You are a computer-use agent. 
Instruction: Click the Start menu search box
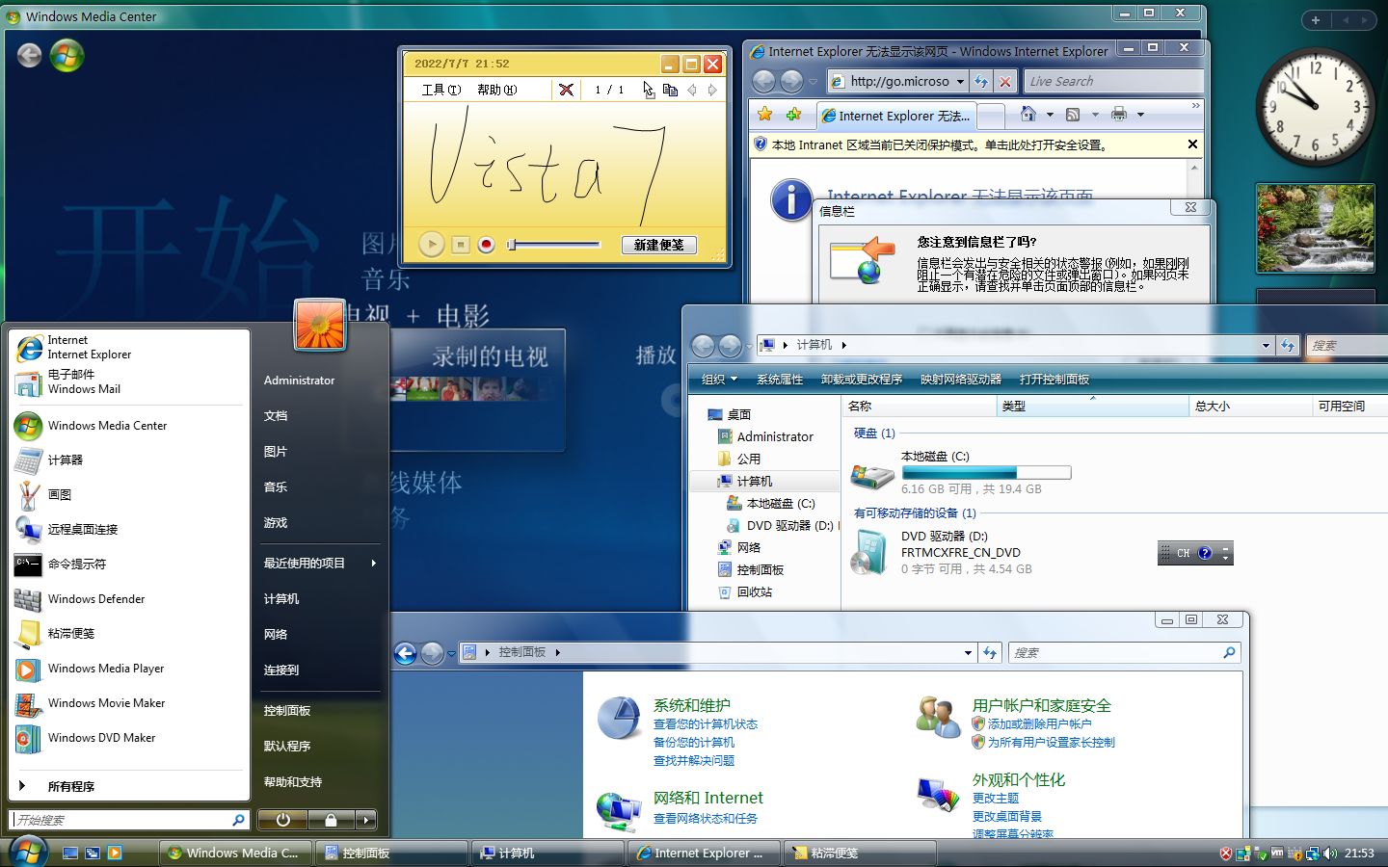[x=121, y=820]
